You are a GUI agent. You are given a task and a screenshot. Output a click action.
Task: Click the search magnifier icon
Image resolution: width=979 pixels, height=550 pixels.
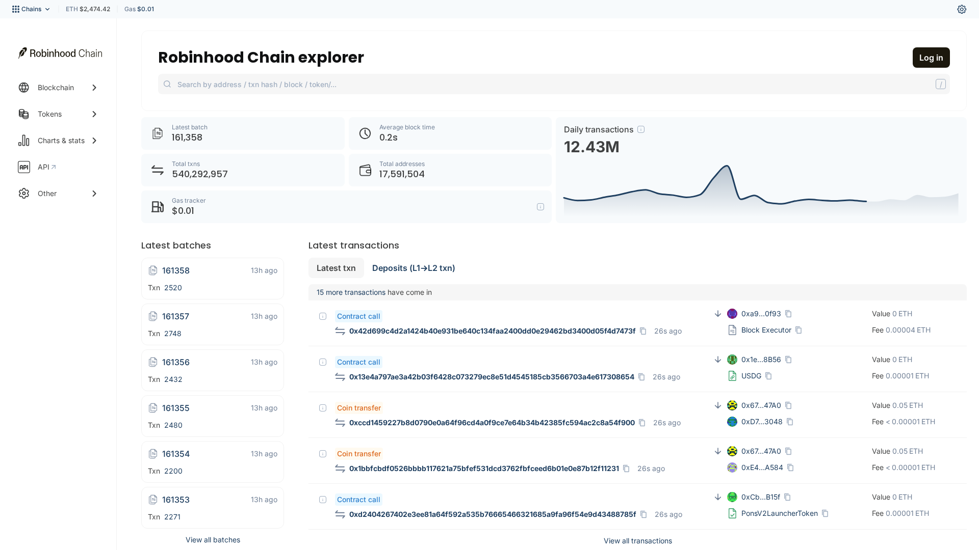(167, 84)
